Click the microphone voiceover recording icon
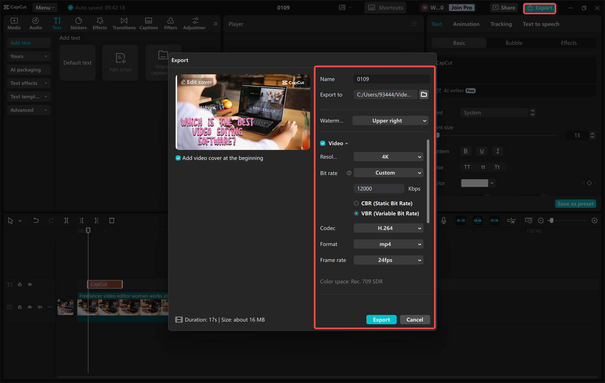Viewport: 605px width, 383px height. (x=443, y=220)
